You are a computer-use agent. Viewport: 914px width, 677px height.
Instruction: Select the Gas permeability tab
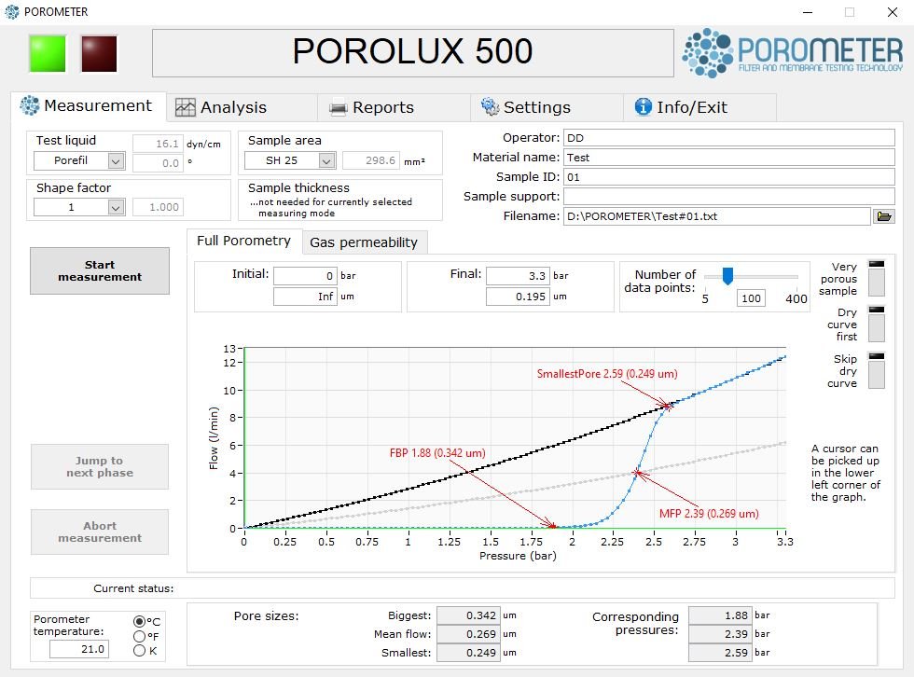(x=365, y=242)
